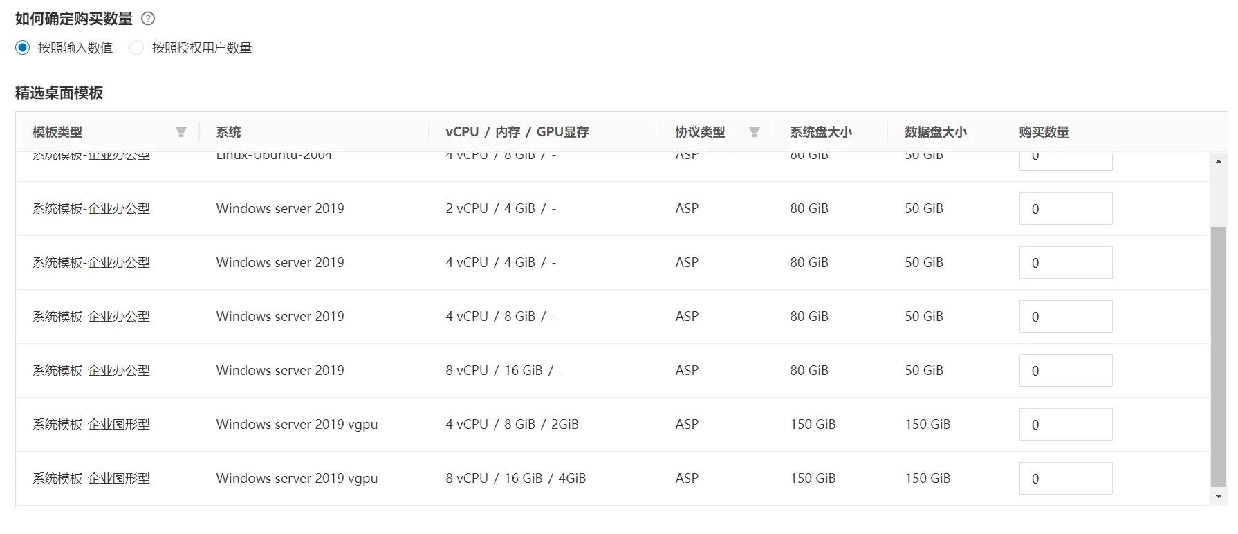Select the Windows server 2019 vgpu 8 vCPU row
This screenshot has width=1238, height=534.
tap(297, 479)
